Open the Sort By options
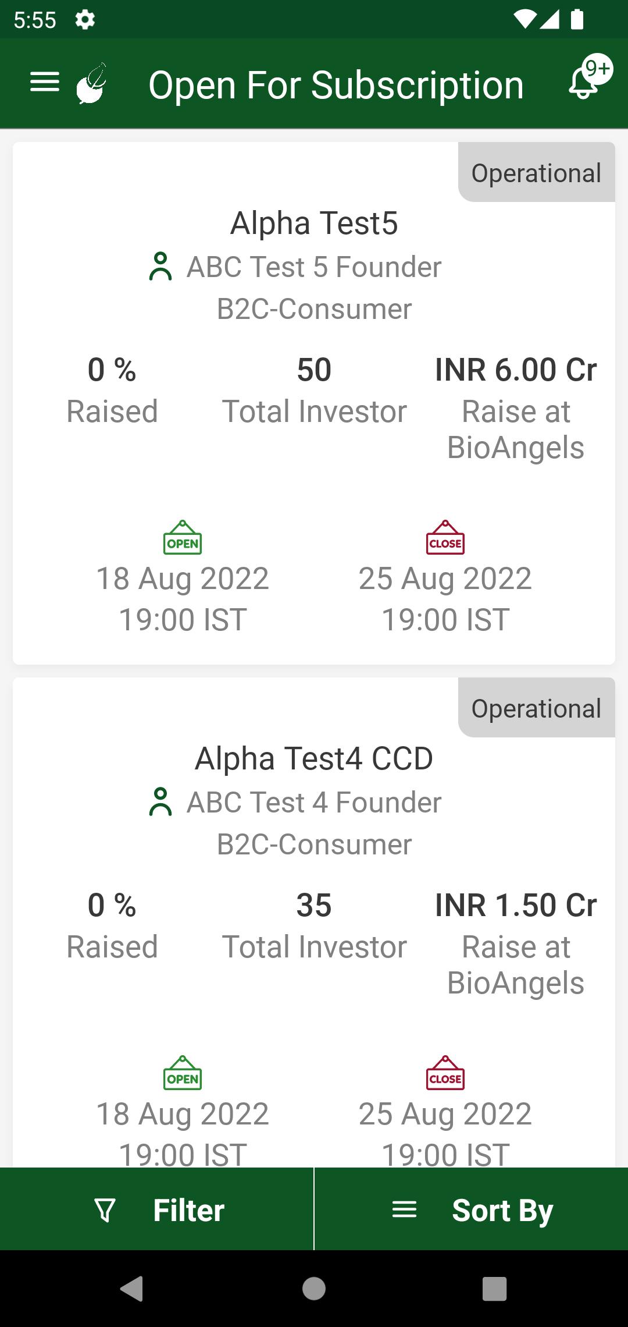Viewport: 628px width, 1327px height. 472,1209
